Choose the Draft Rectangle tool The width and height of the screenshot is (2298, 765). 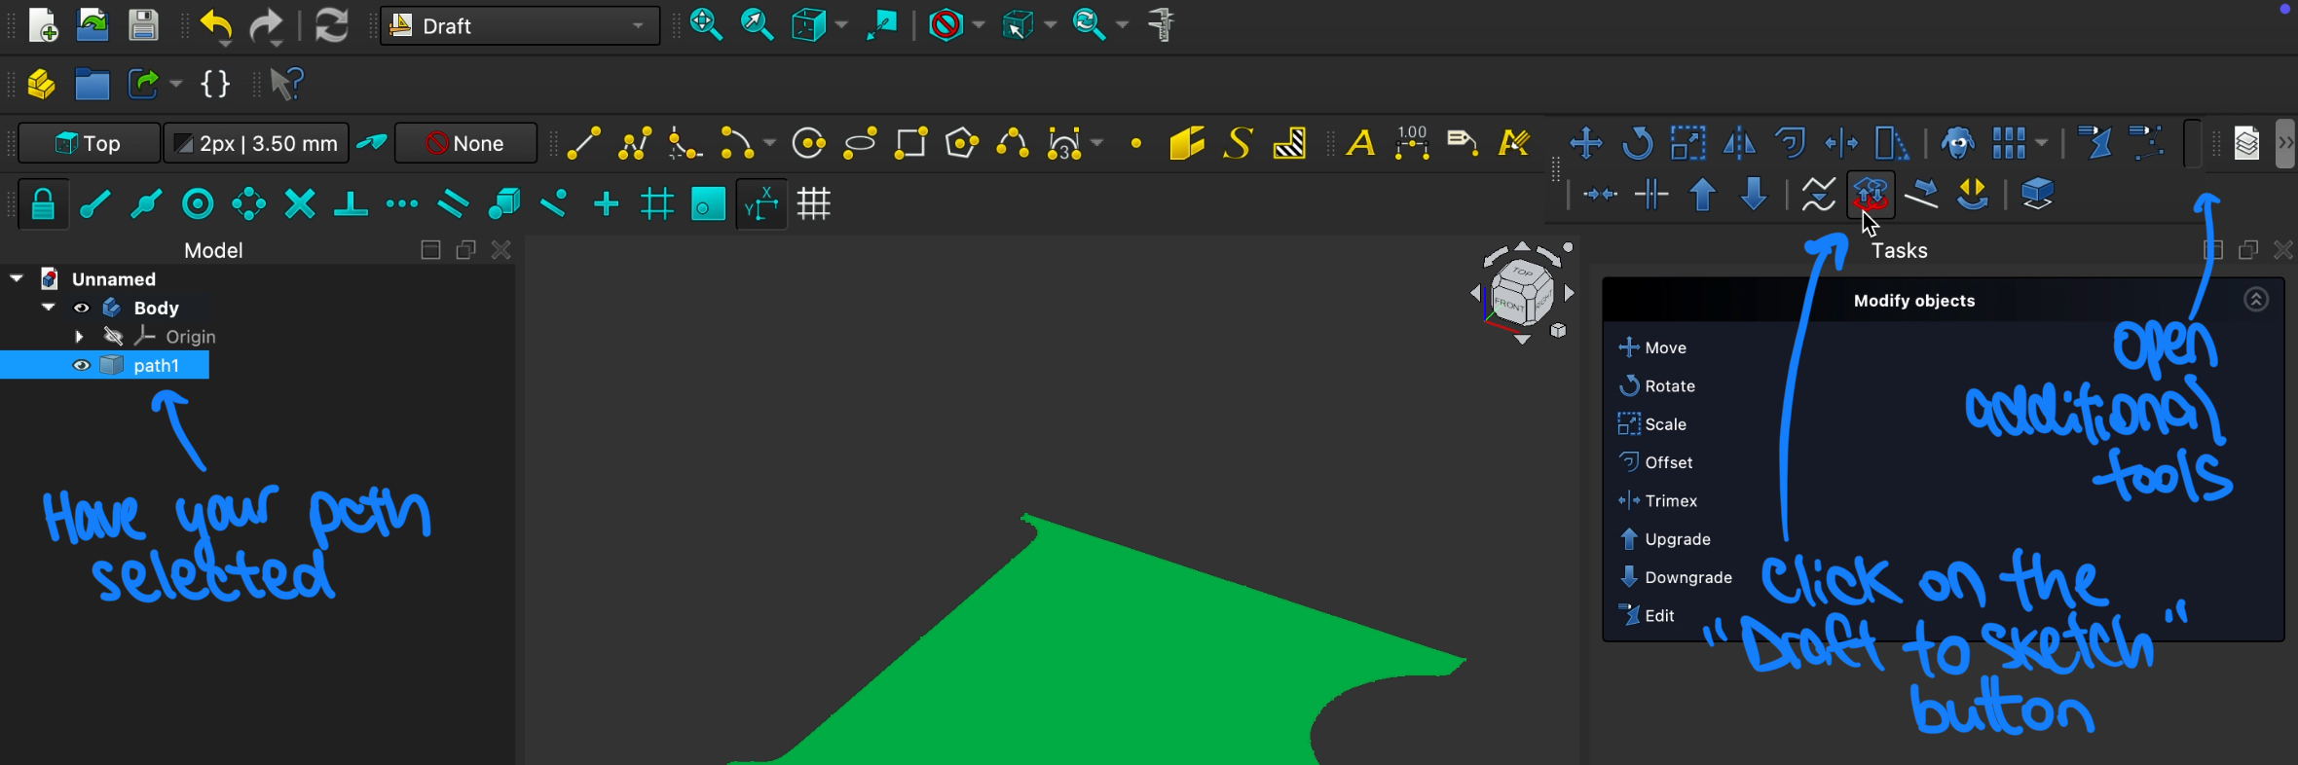pos(910,144)
